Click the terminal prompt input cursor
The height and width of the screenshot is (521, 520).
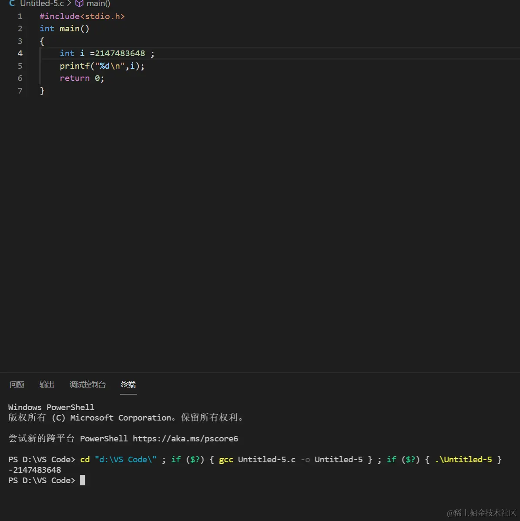tap(83, 480)
